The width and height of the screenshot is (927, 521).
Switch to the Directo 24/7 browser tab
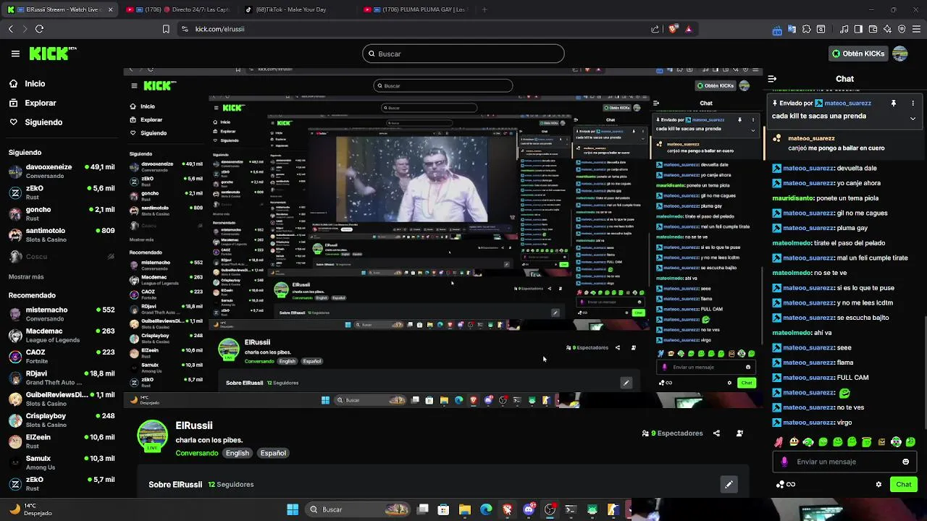(x=178, y=9)
